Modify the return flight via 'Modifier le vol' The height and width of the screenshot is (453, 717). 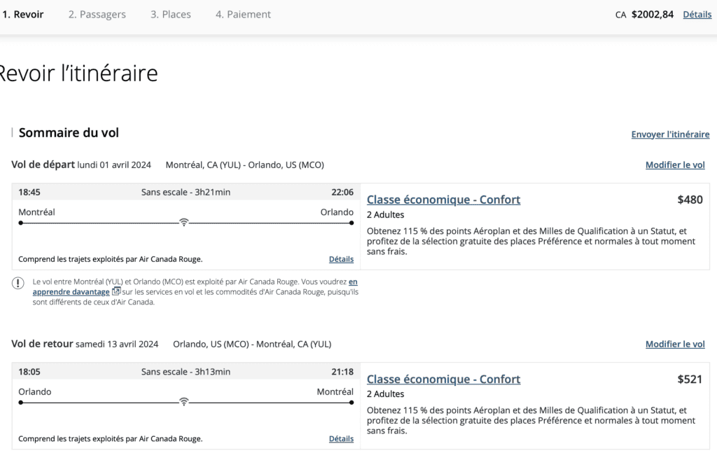[675, 344]
